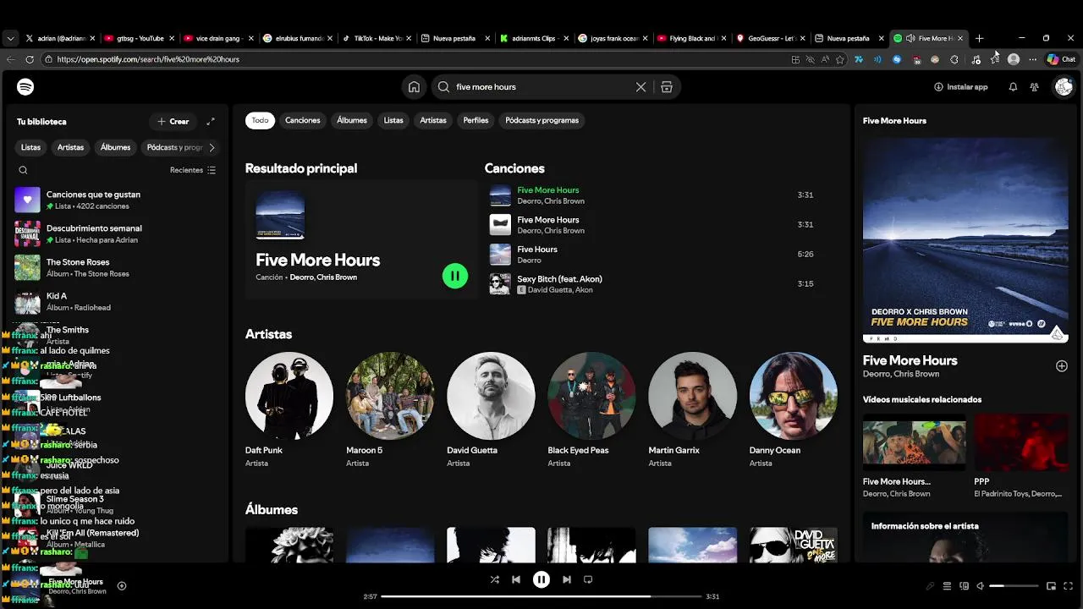
Task: Select the Canciones filter tab
Action: coord(303,120)
